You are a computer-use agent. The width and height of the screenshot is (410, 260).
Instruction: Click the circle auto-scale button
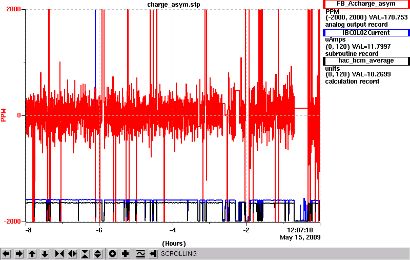click(113, 254)
